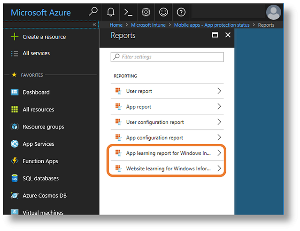Expand the User report chevron
Viewport: 300px width, 231px height.
[x=219, y=91]
